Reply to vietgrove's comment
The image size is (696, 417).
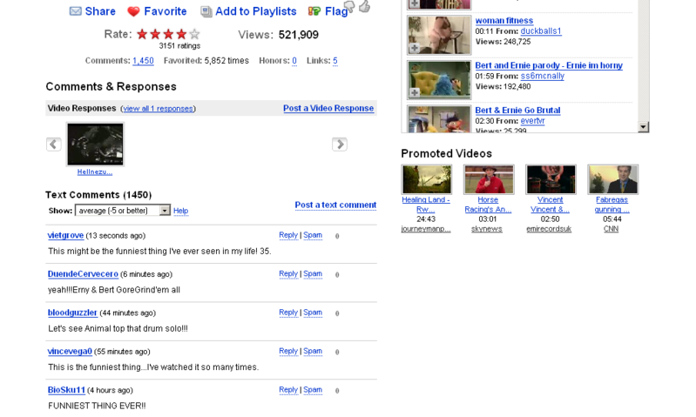point(287,235)
